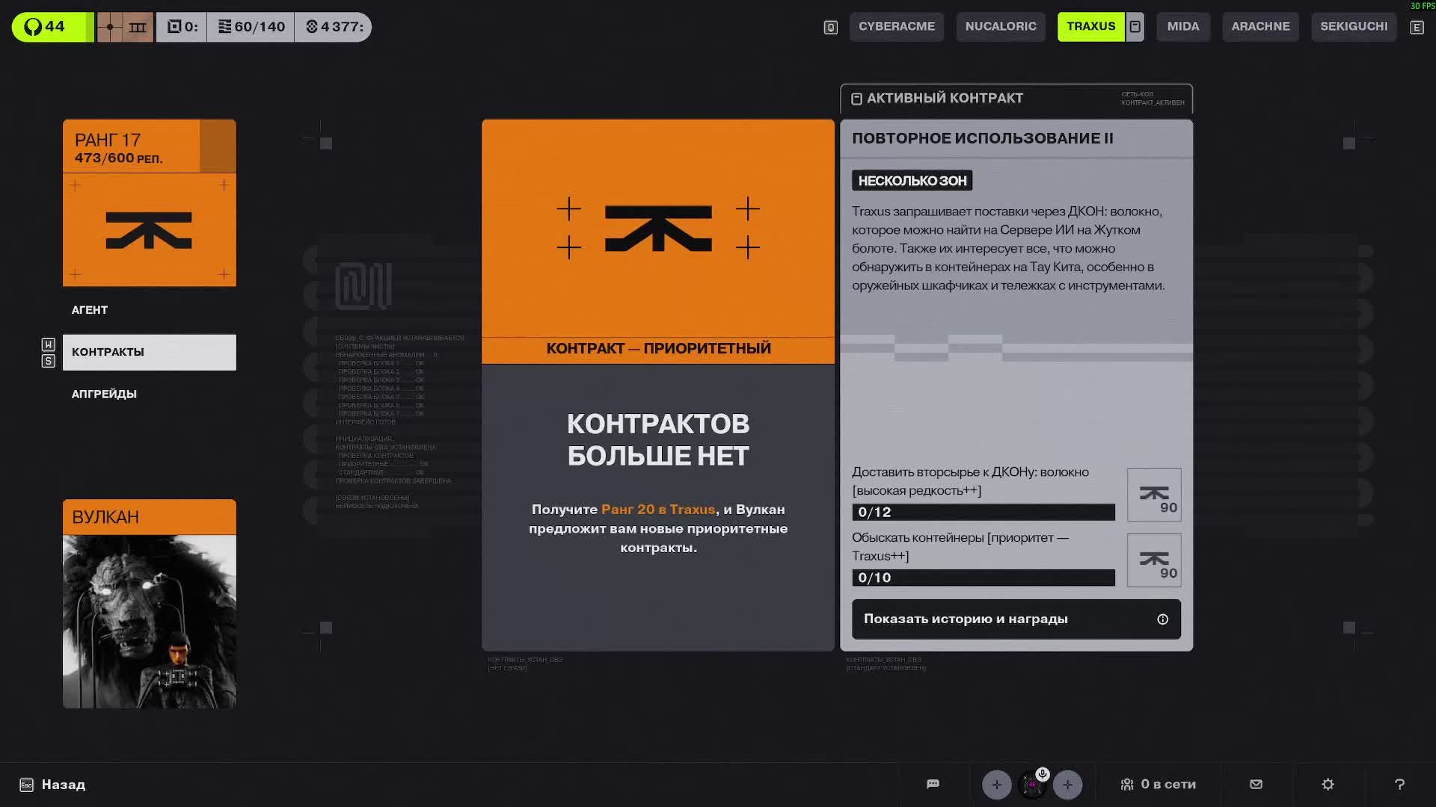Screen dimensions: 1436x807
Task: Click the Вулкан agent portrait
Action: (x=149, y=620)
